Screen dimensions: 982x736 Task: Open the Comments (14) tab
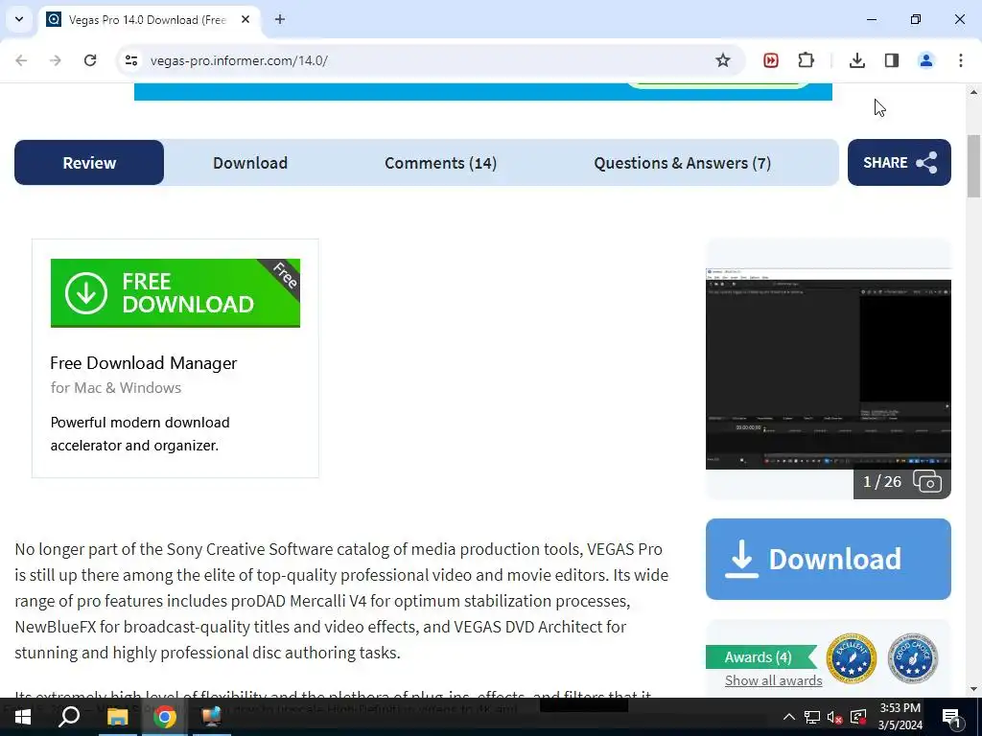440,163
